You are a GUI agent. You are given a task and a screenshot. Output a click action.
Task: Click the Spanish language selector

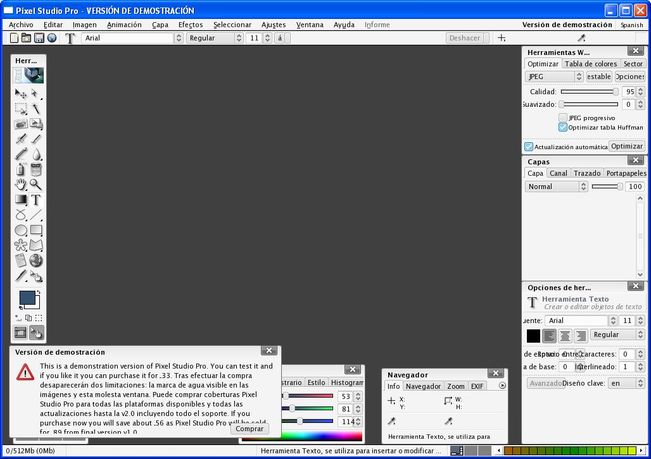(632, 25)
